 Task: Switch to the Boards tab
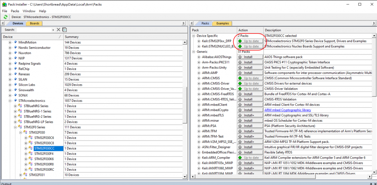coord(34,23)
